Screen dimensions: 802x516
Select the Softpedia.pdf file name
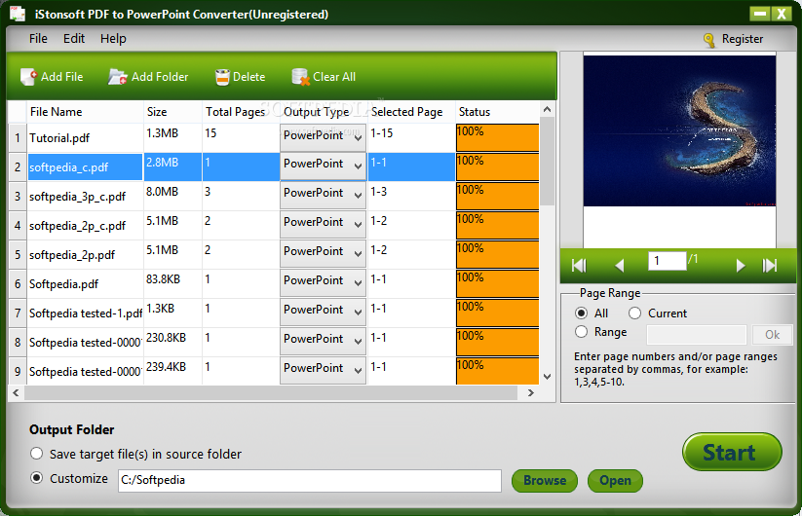tap(63, 284)
